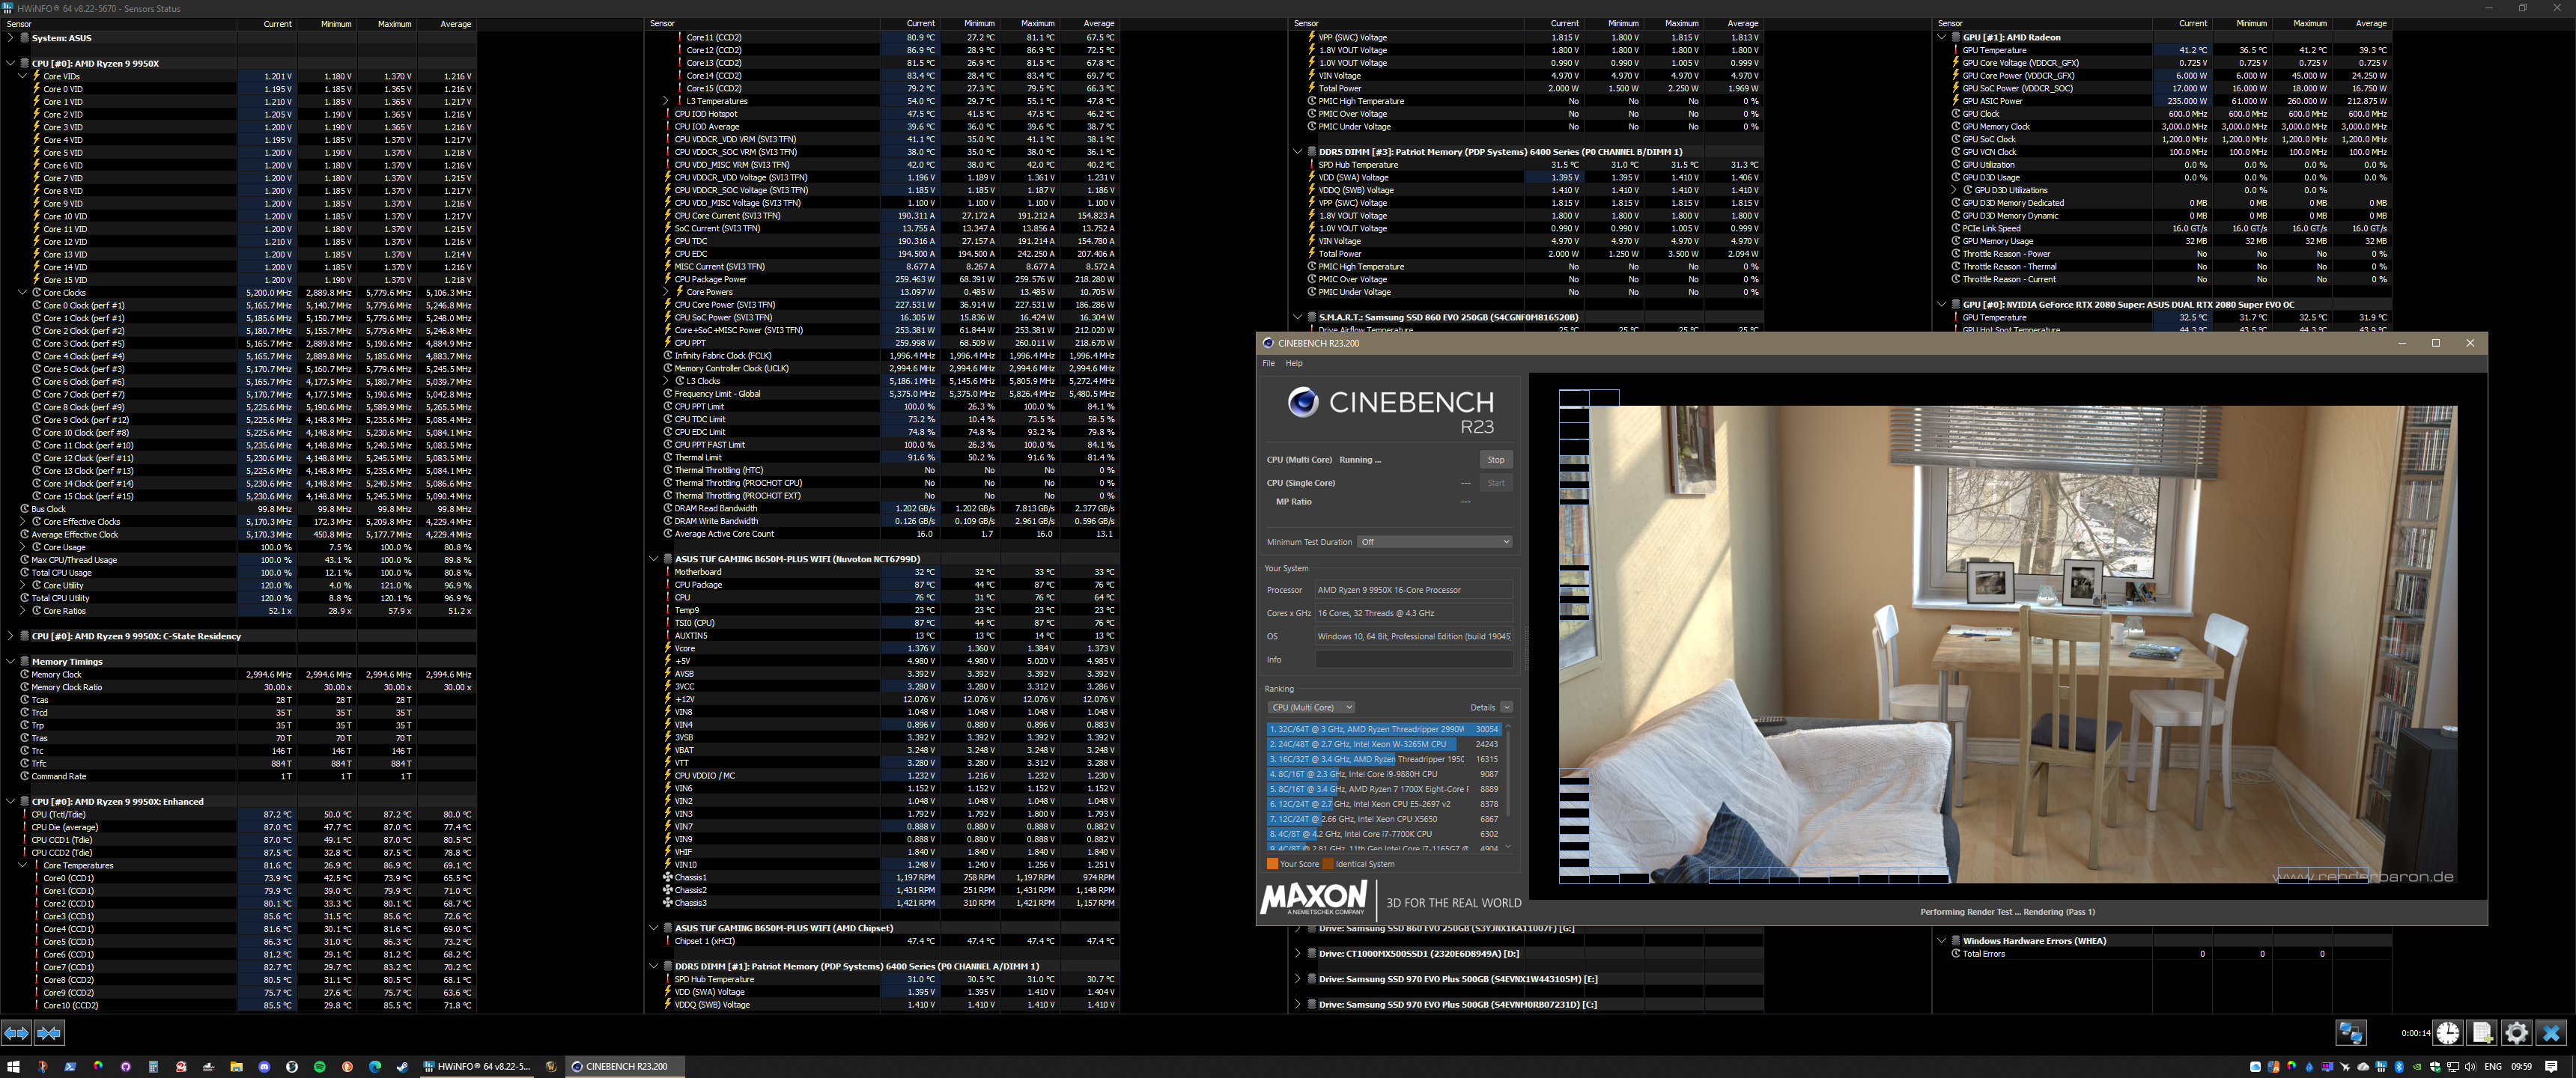Click the HWiNFO shrink columns arrows icon
Screen dimensions: 2576x1078
click(49, 1033)
